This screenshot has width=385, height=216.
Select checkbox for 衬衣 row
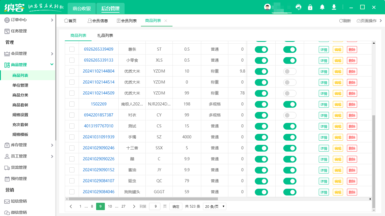tap(72, 115)
